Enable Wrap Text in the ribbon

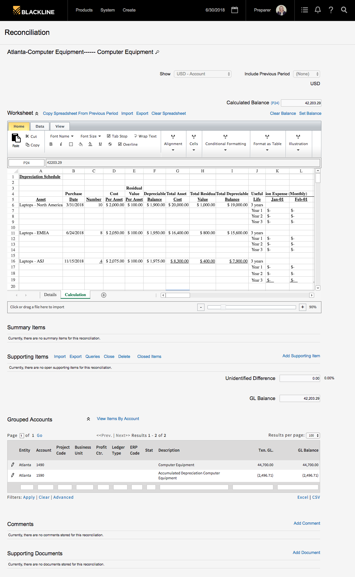[x=145, y=136]
